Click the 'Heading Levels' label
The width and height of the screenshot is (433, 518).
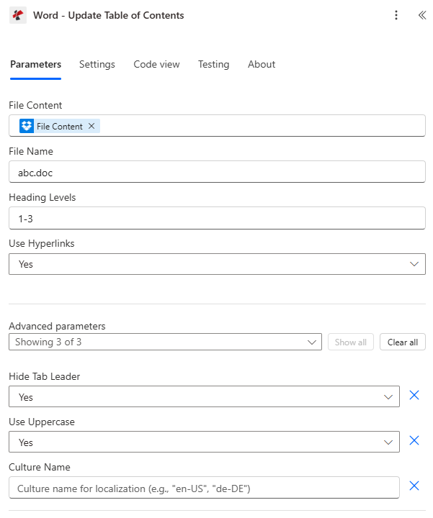tap(43, 197)
